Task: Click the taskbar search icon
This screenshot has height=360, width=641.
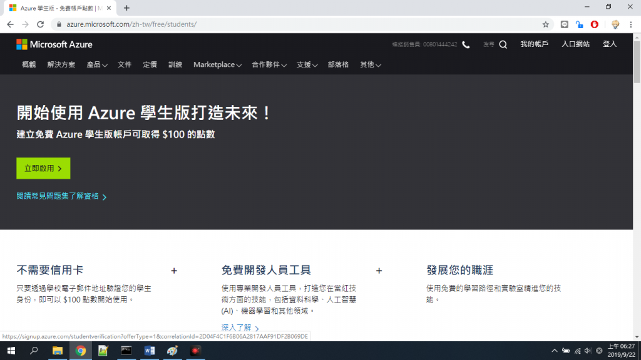Action: click(34, 351)
